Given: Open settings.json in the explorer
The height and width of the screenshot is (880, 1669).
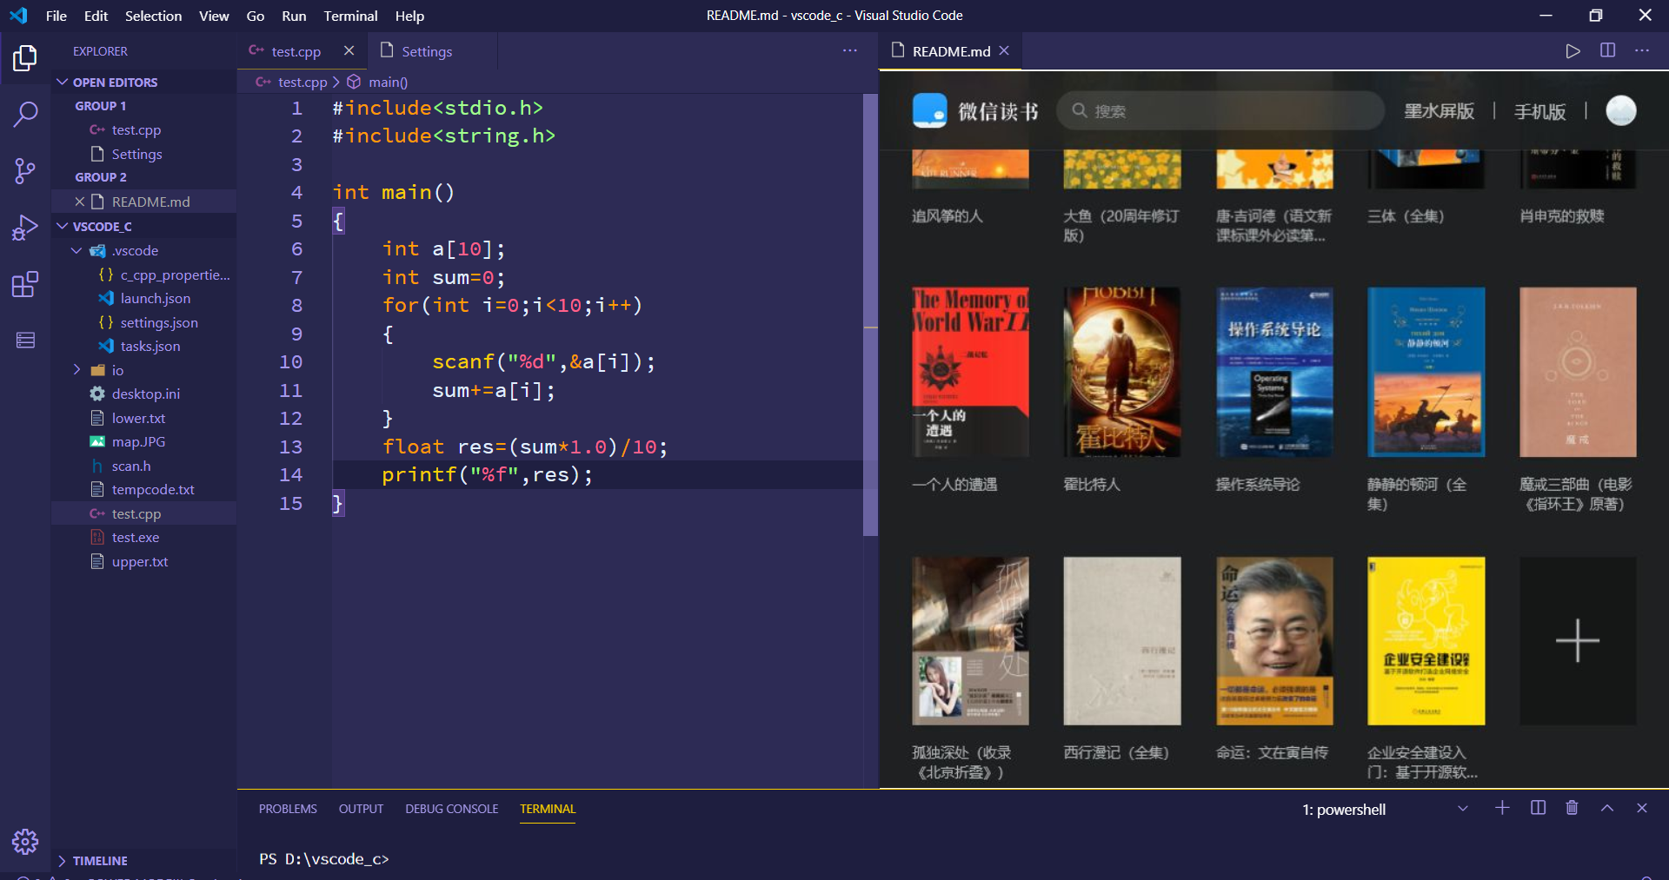Looking at the screenshot, I should point(144,322).
